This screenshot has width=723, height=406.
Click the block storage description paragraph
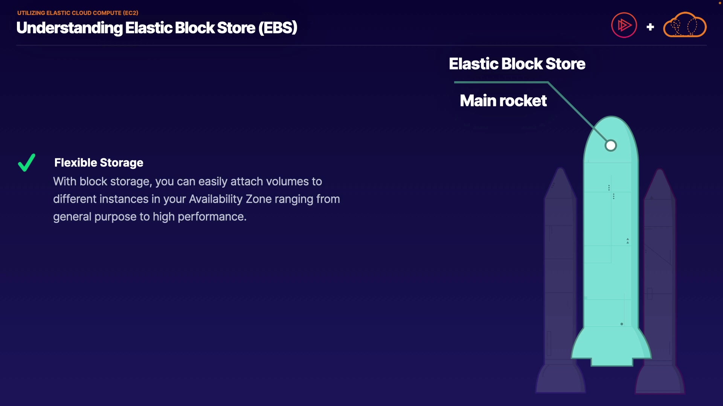click(196, 199)
